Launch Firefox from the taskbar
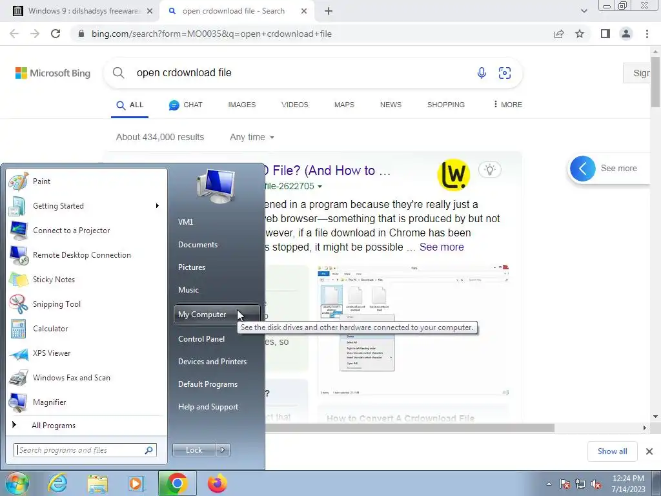The height and width of the screenshot is (496, 661). [x=217, y=483]
